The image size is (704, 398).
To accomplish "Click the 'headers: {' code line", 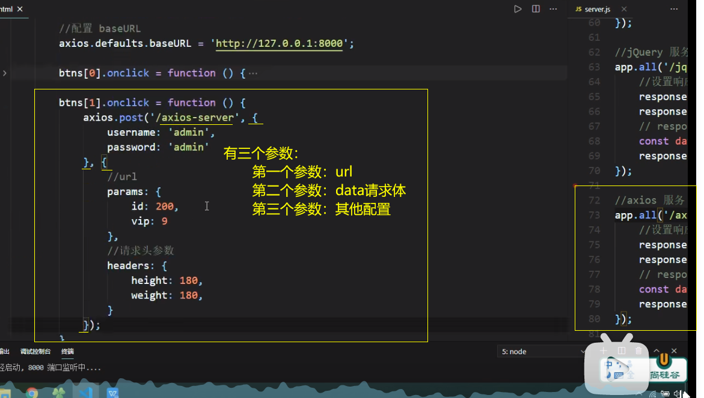I will click(137, 265).
